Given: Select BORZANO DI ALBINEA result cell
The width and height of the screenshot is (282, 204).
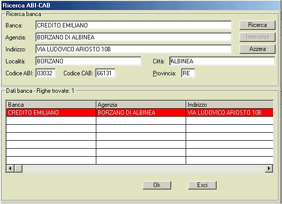Looking at the screenshot, I should [x=141, y=113].
